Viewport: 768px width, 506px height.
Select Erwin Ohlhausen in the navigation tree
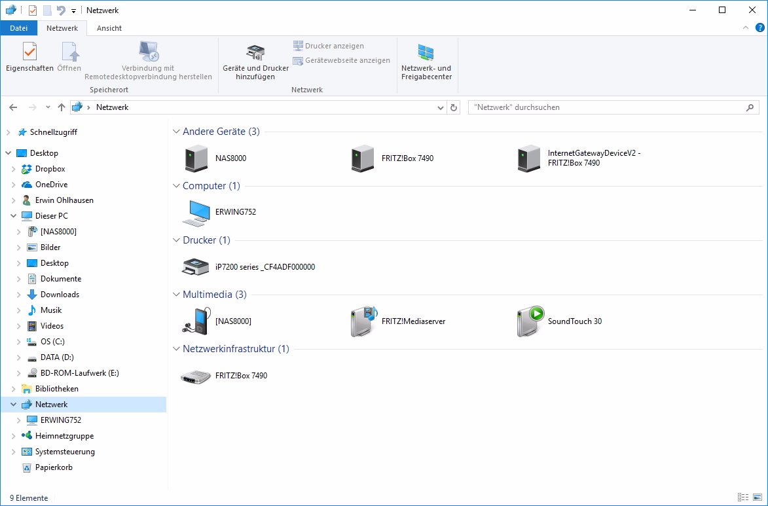(64, 200)
